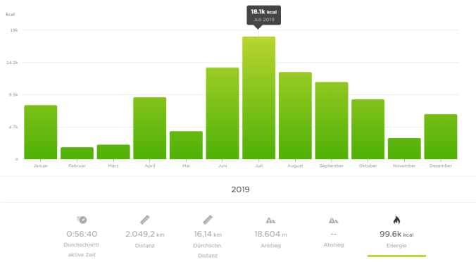Click the September axis label
The image size is (476, 262).
click(x=332, y=166)
